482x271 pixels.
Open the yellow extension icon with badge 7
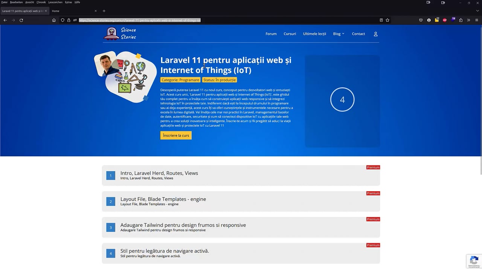(437, 20)
